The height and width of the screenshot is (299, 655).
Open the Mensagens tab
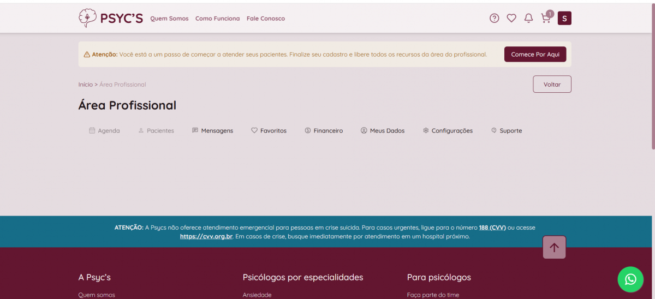click(x=212, y=131)
